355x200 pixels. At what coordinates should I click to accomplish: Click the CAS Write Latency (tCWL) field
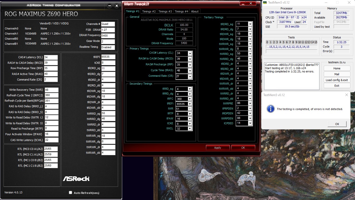click(x=52, y=140)
